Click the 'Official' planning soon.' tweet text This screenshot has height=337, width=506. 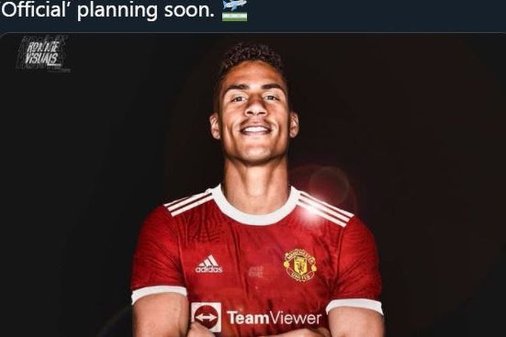pyautogui.click(x=108, y=9)
